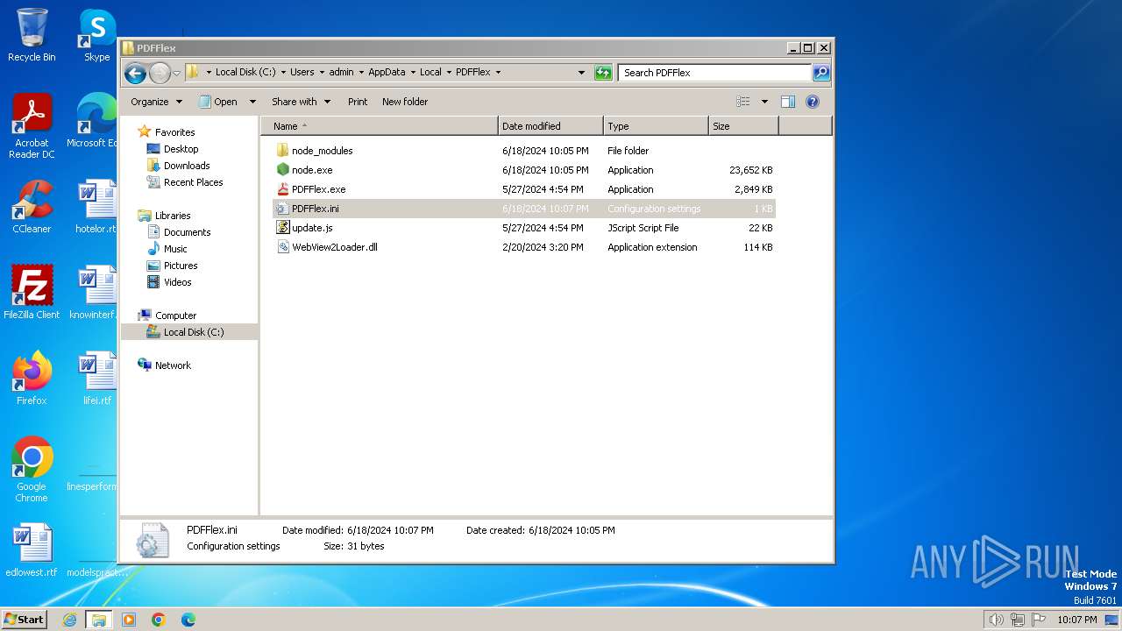Open Documents library

point(187,232)
